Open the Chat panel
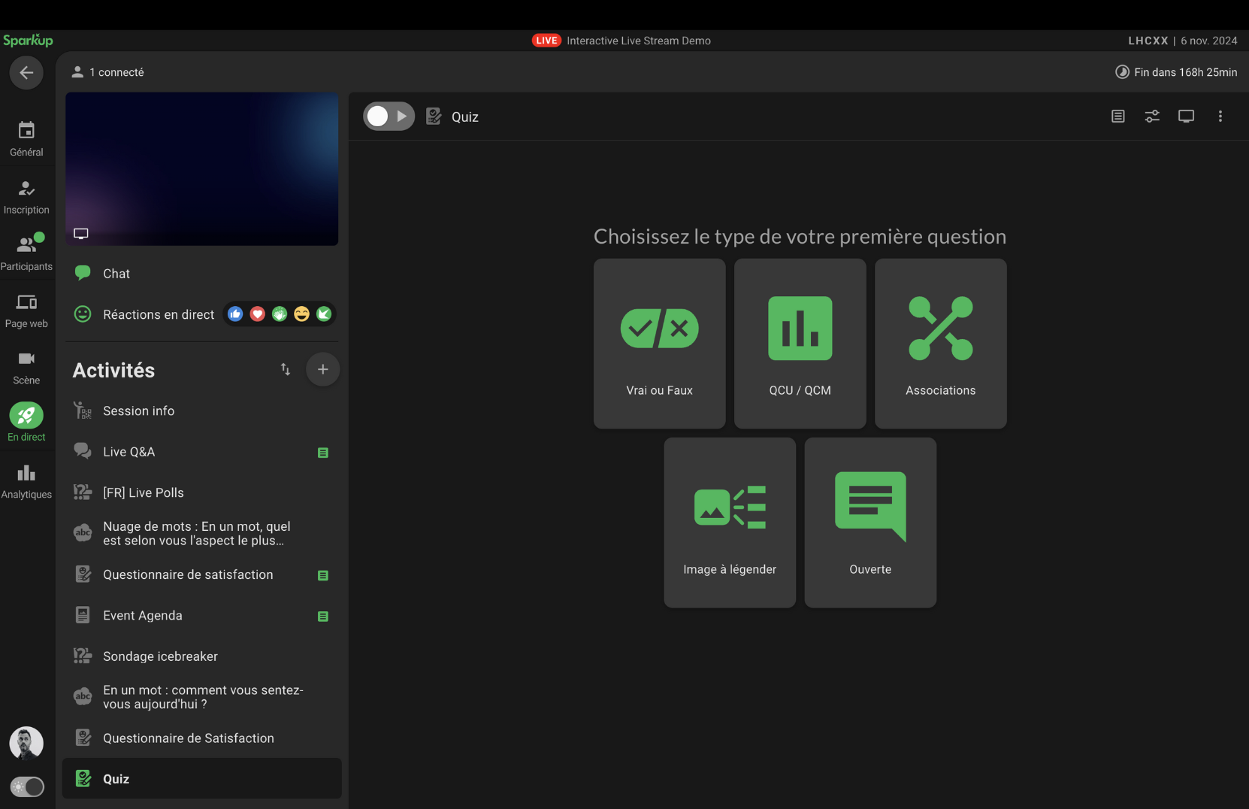The image size is (1249, 809). tap(116, 274)
